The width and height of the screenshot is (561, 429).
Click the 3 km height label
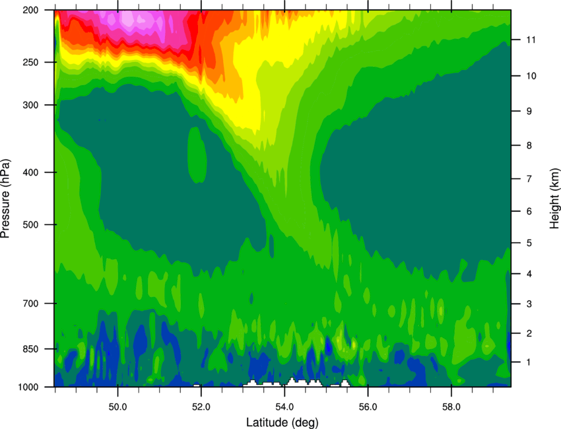click(x=529, y=304)
